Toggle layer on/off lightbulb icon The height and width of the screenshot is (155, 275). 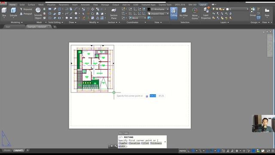(x=214, y=9)
